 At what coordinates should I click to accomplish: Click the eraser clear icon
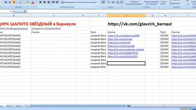tap(187, 4)
